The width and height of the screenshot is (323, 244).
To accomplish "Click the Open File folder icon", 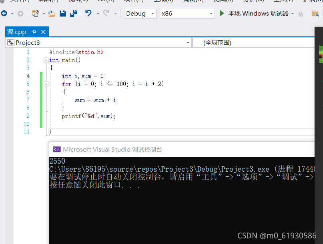I will [x=52, y=14].
